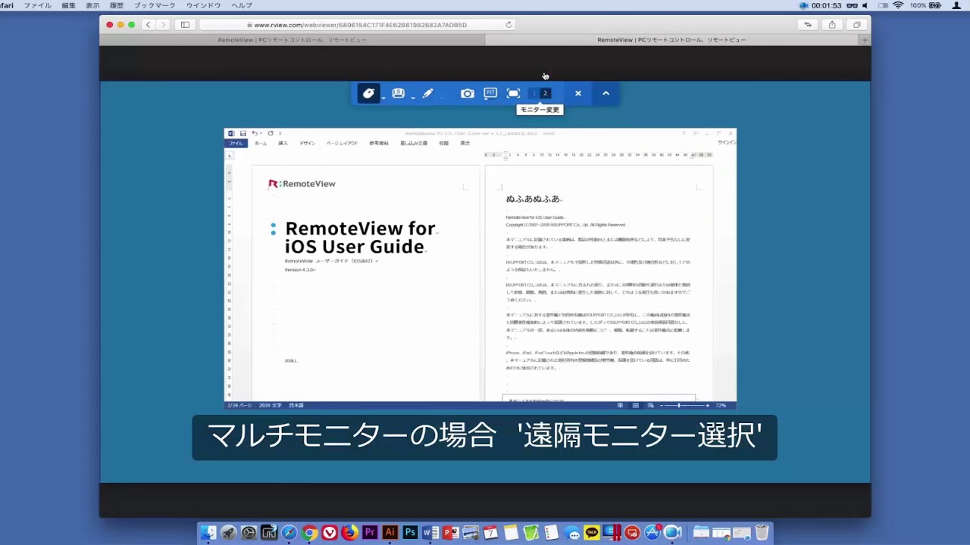Open the Word ファイル tab in remote window
Screen dimensions: 970x545
pos(236,143)
